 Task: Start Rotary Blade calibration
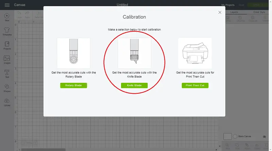coord(73,86)
